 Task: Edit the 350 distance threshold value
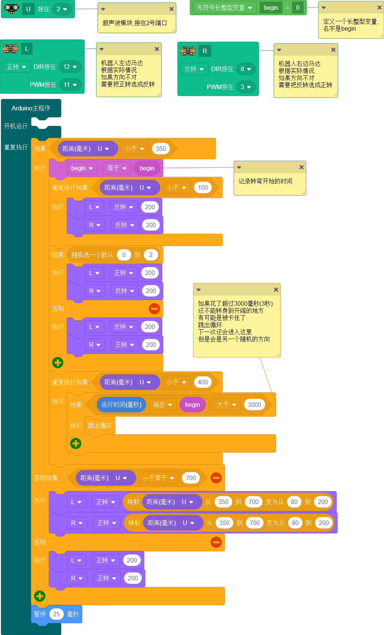[161, 149]
